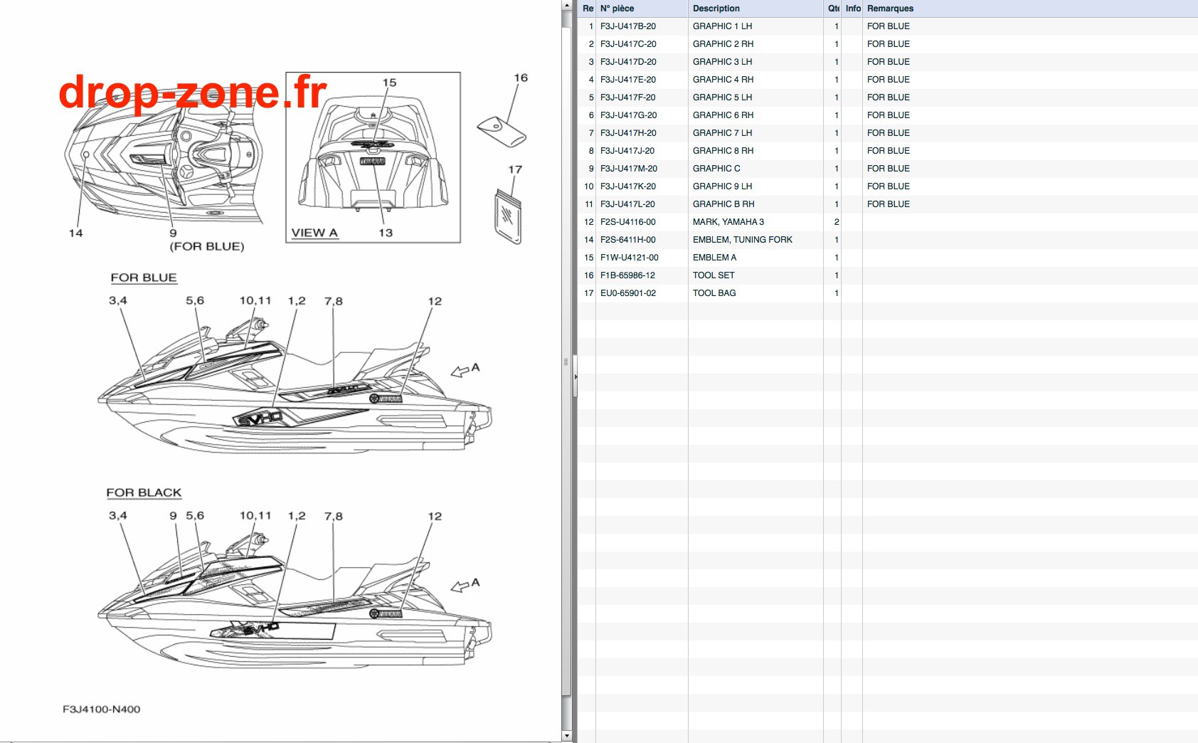Click the diagram scrollbar up arrow

[x=566, y=5]
